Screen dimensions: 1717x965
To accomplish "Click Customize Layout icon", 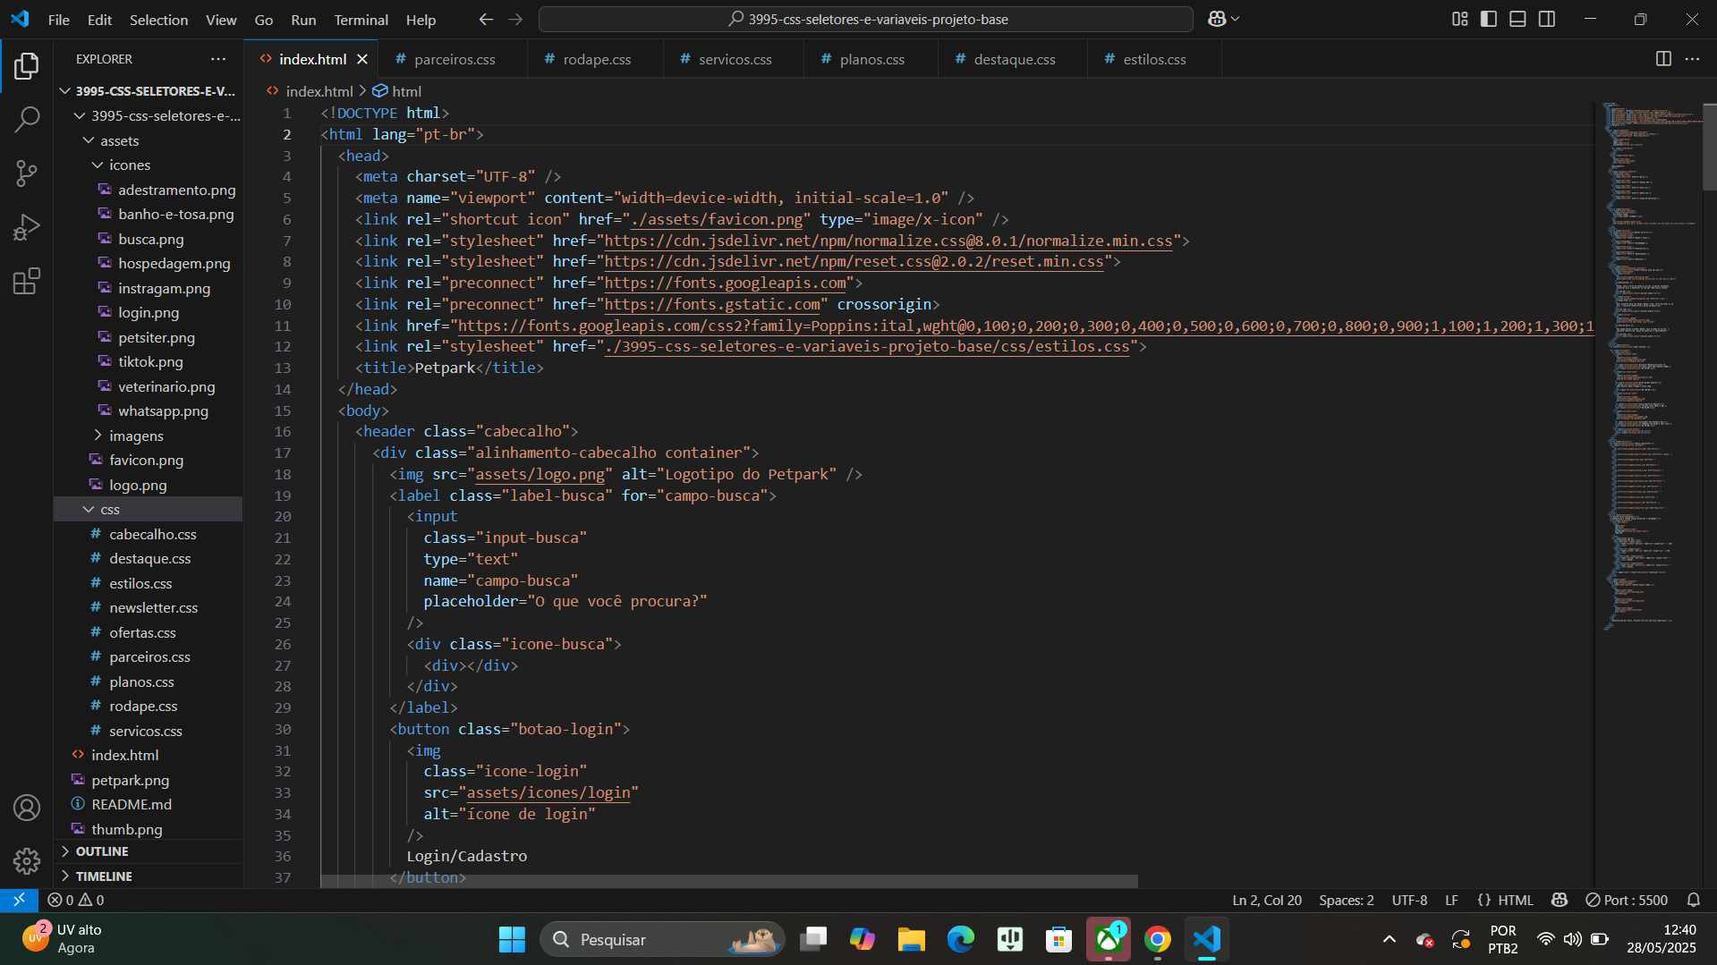I will coord(1459,19).
